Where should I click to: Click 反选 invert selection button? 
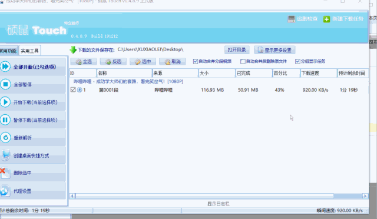click(x=113, y=62)
